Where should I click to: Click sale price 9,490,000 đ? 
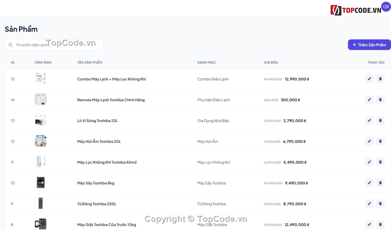[296, 183]
